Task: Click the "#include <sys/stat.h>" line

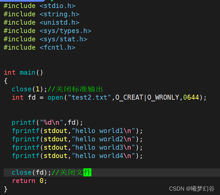Action: pyautogui.click(x=46, y=39)
